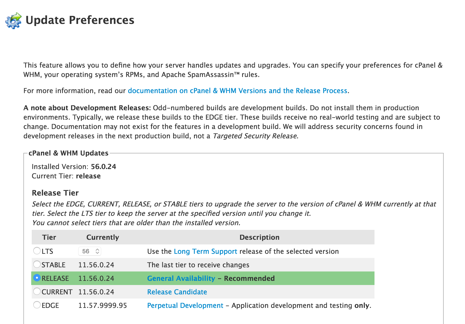Screen dimensions: 465x324
Task: Click the Tier column header
Action: 49,237
